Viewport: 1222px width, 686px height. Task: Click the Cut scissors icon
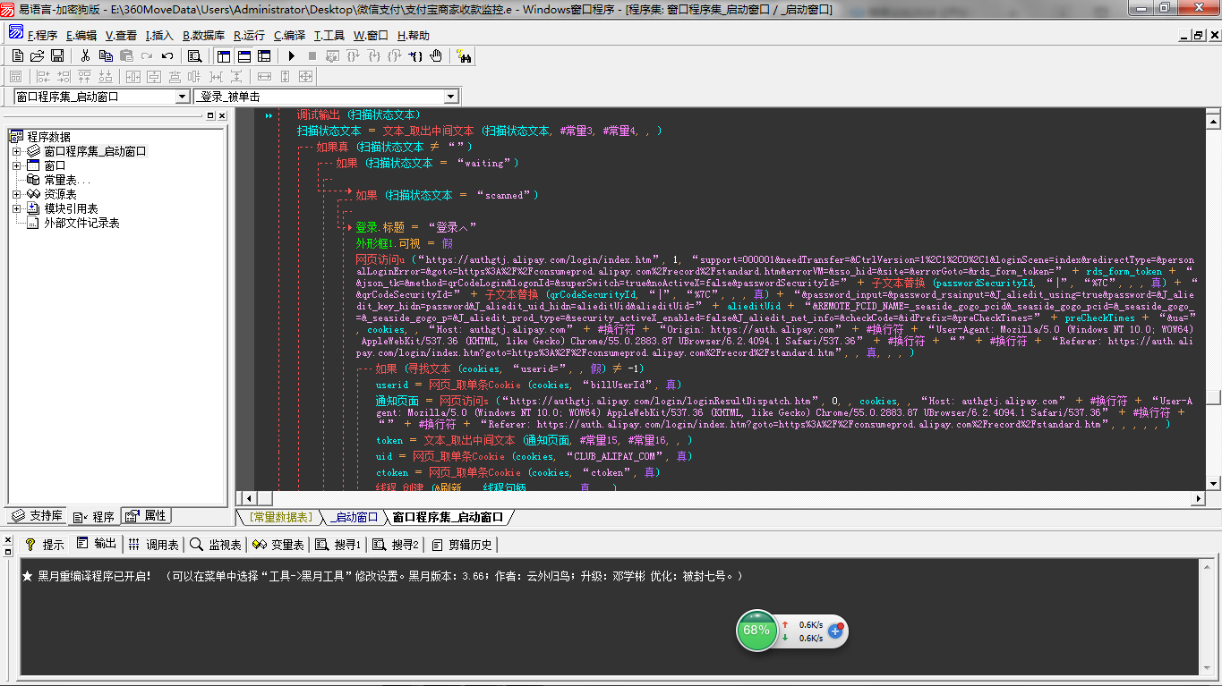tap(85, 55)
